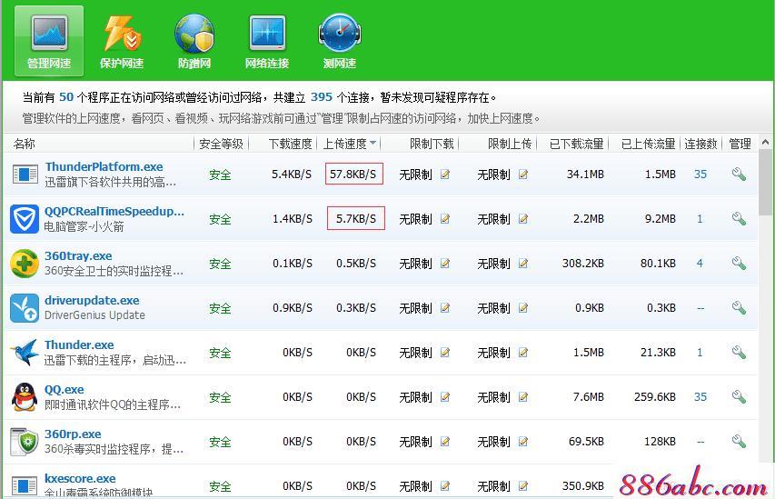Viewport: 775px width, 499px height.
Task: Click QQPCRealTimeSpeedup shield icon
Action: pyautogui.click(x=25, y=218)
